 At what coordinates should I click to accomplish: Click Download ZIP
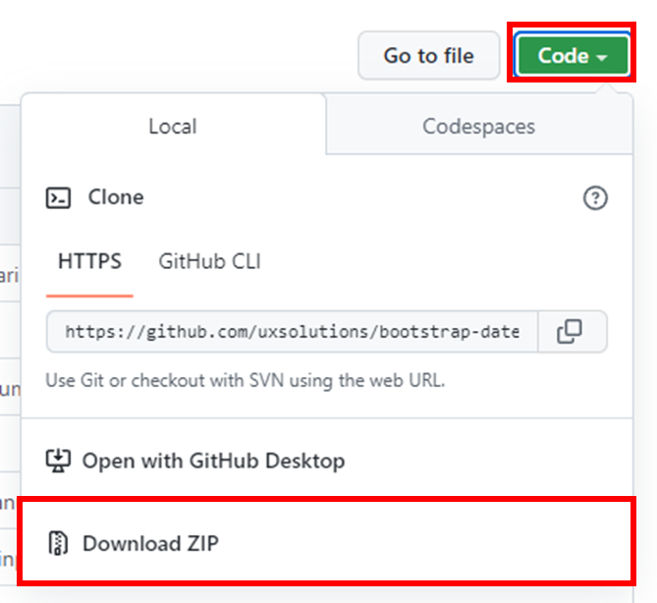[x=327, y=542]
